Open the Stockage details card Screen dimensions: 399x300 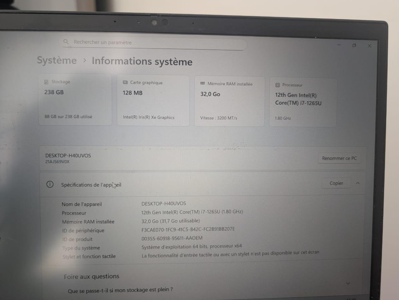tap(75, 99)
